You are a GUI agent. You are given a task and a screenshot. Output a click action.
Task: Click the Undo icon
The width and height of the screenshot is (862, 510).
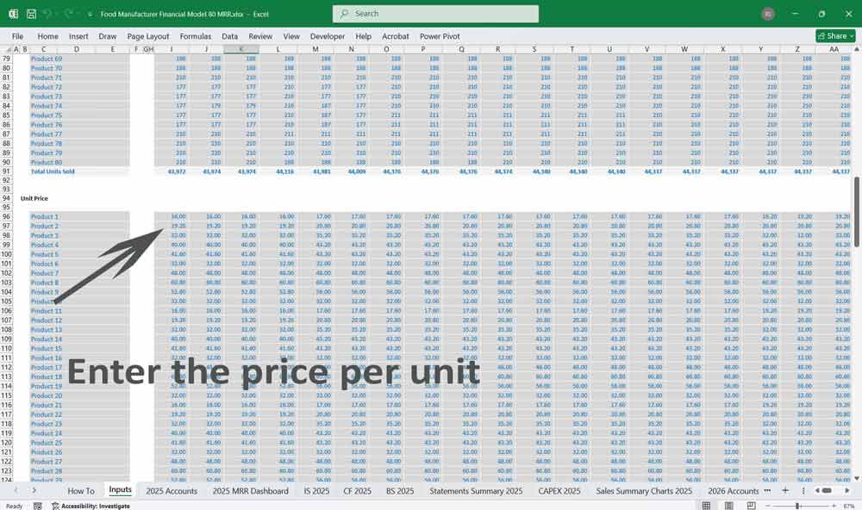pos(47,14)
